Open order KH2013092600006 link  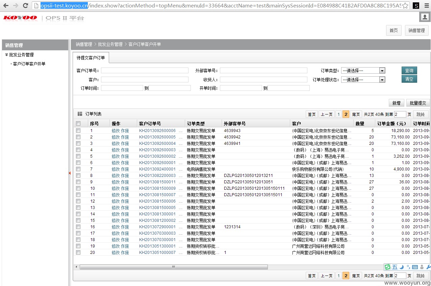[157, 131]
